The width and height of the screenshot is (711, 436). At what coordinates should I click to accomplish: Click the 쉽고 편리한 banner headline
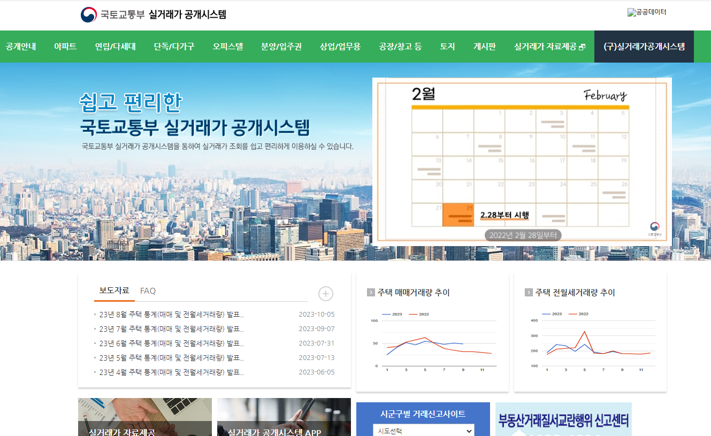click(131, 103)
